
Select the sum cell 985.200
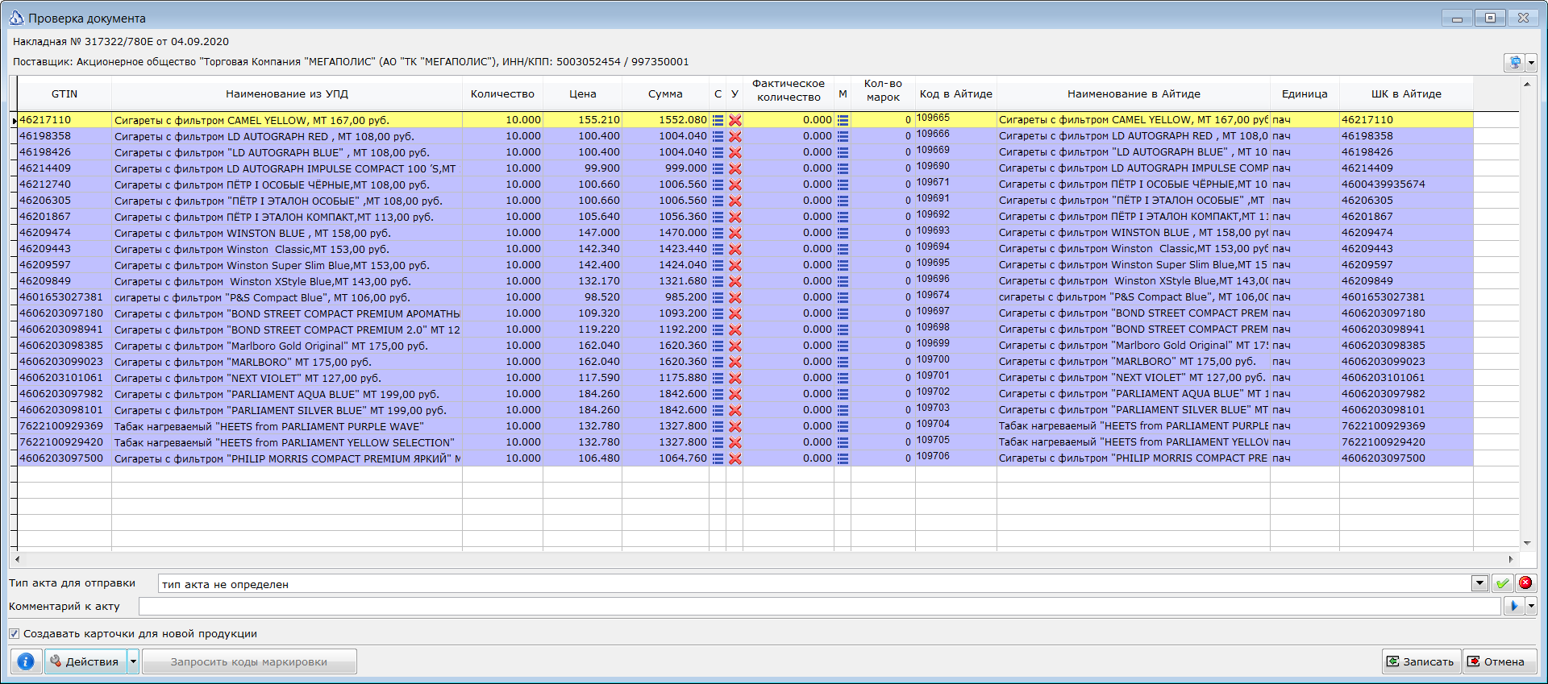pyautogui.click(x=665, y=297)
